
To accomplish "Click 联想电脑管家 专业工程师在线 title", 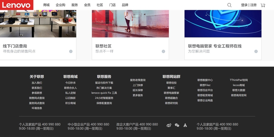I will 215,46.
